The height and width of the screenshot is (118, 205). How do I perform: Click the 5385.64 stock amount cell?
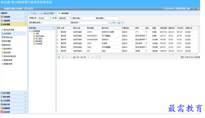[163, 51]
